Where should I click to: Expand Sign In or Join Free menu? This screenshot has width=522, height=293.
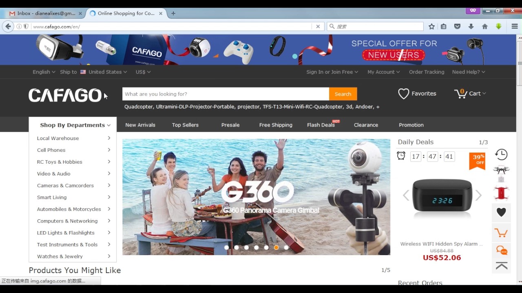point(332,72)
